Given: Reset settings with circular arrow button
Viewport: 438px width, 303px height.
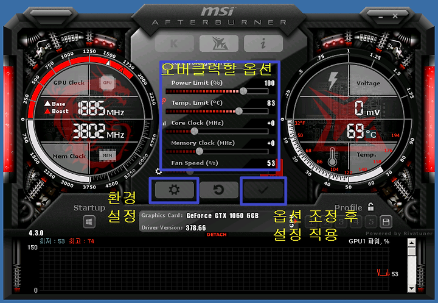Looking at the screenshot, I should [219, 190].
